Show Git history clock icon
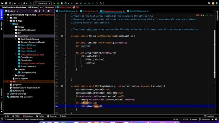 97,3
